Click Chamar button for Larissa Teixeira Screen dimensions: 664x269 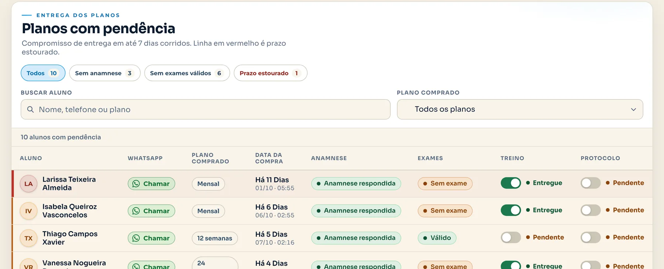(x=151, y=184)
